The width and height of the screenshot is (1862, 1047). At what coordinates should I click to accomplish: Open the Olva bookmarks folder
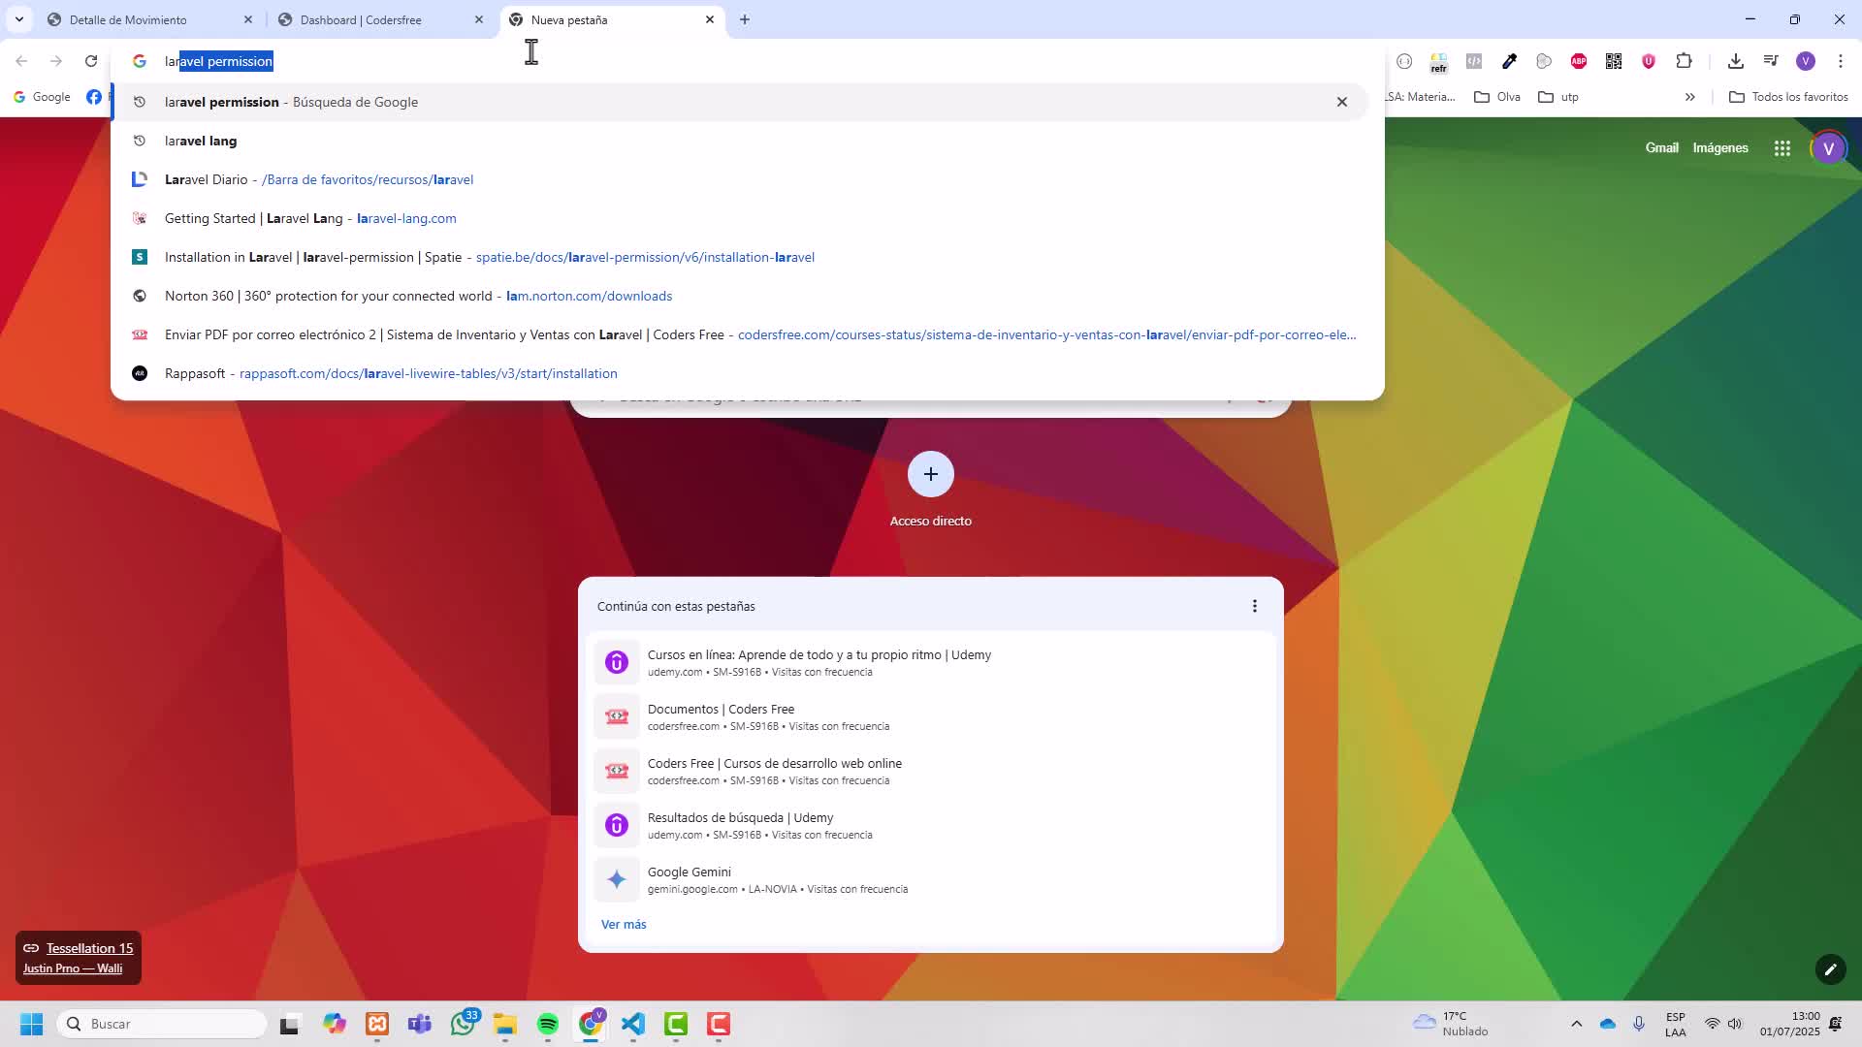pos(1497,97)
